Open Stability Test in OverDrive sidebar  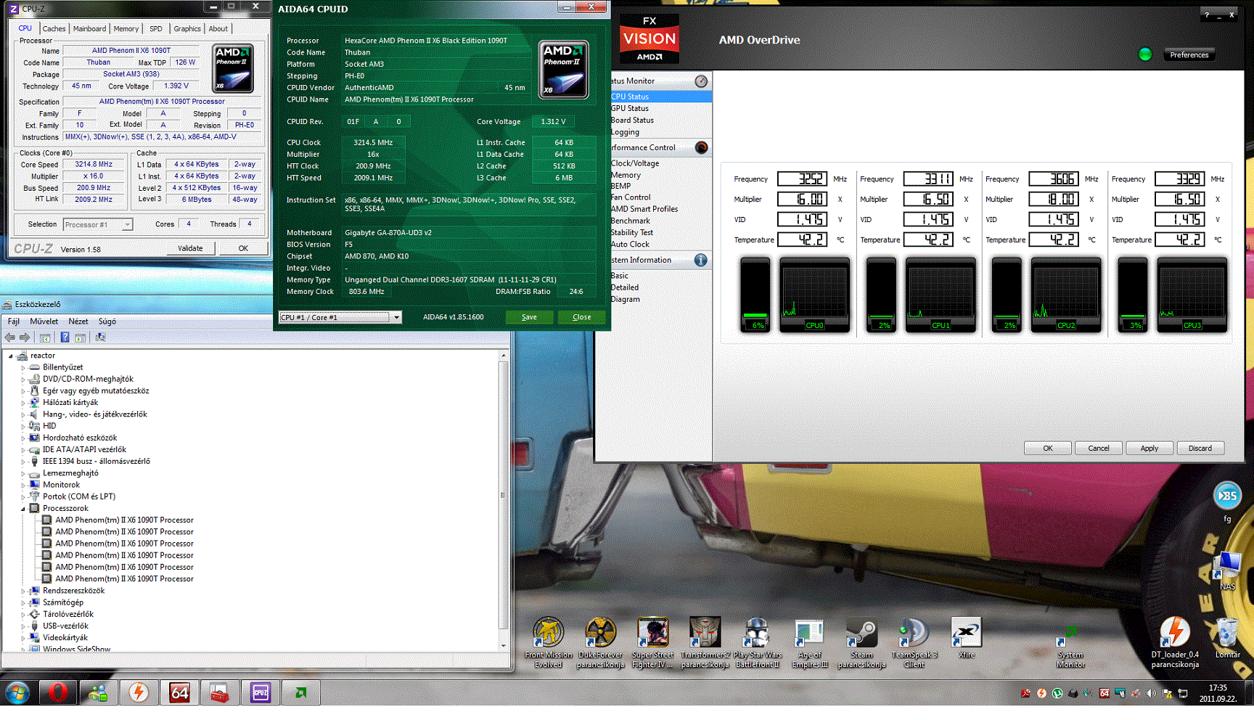(632, 232)
